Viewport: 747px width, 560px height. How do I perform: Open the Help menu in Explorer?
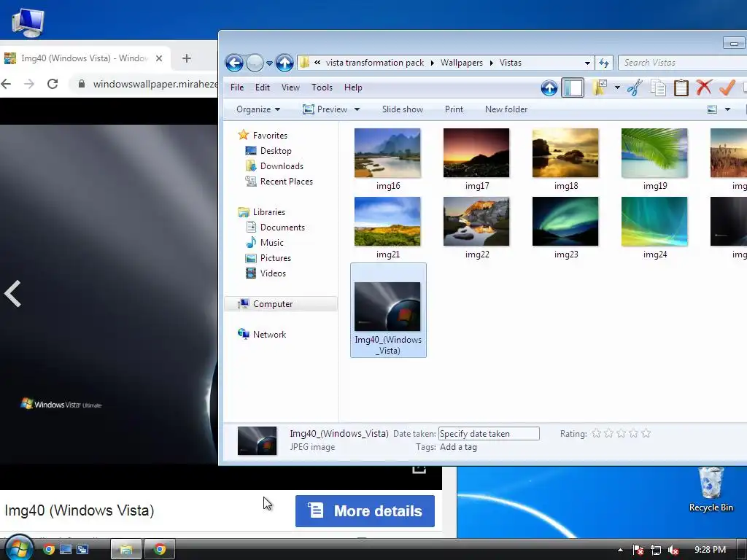coord(353,87)
